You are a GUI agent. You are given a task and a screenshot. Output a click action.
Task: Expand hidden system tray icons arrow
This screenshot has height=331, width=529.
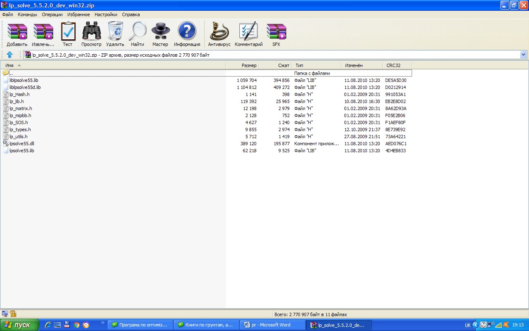475,325
